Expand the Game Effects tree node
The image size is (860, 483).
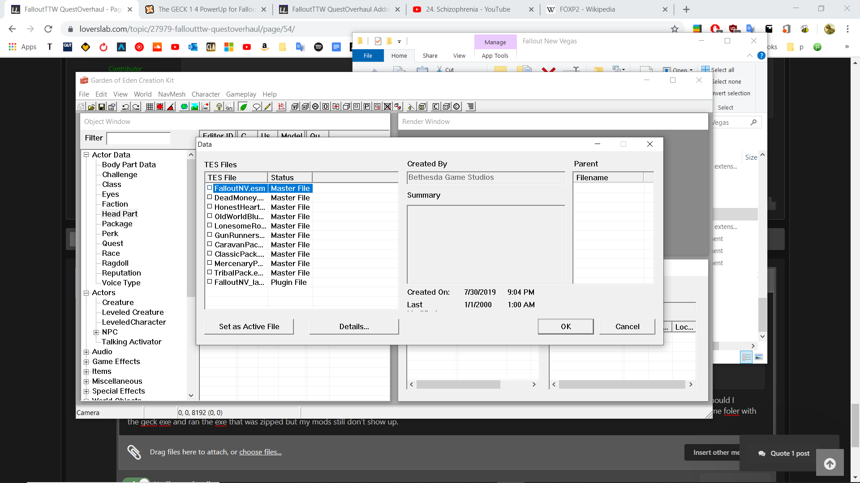tap(86, 362)
